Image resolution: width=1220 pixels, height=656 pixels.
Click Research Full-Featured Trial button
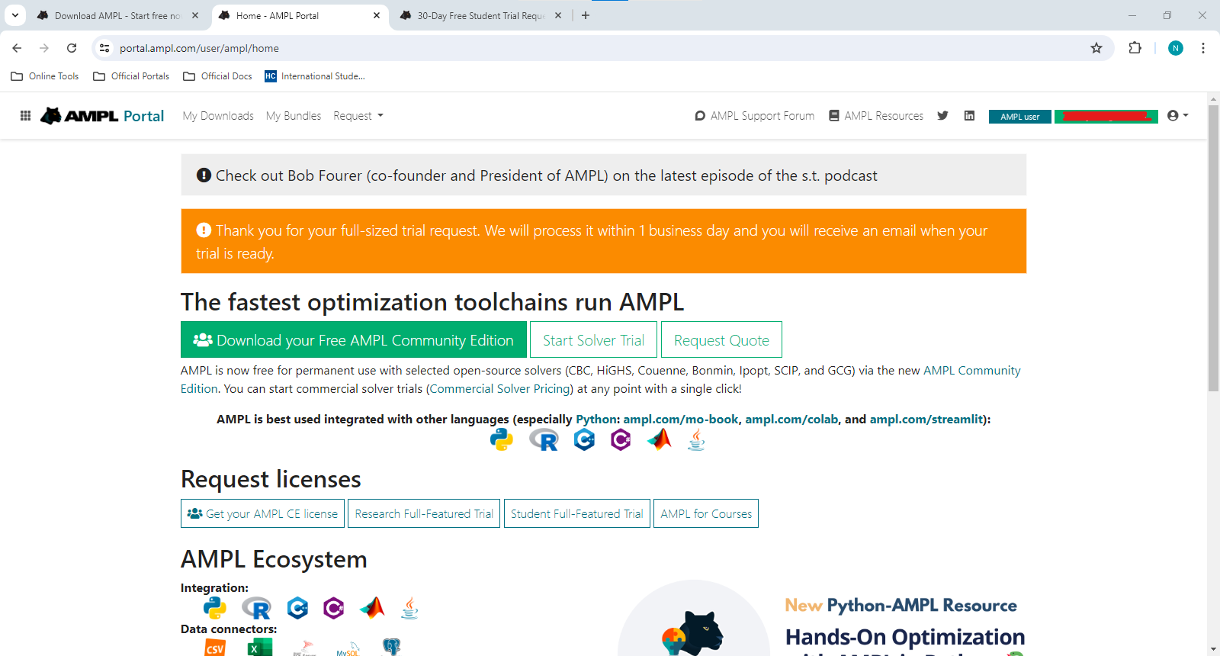coord(424,513)
